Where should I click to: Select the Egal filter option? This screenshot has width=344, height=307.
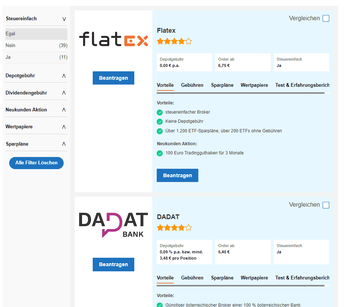coord(36,34)
